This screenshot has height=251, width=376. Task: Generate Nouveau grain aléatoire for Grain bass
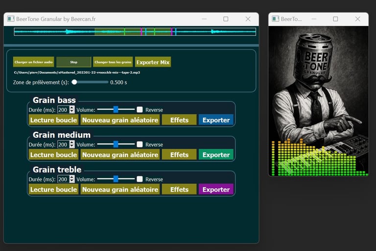[120, 120]
